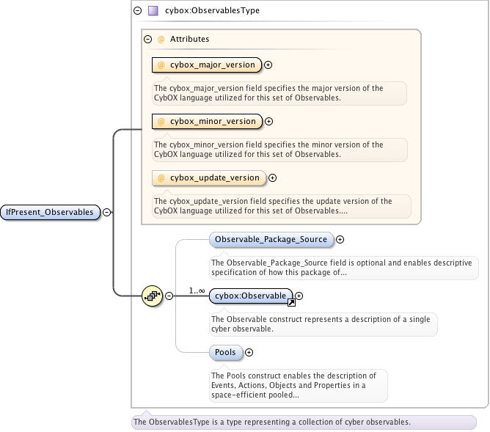The width and height of the screenshot is (490, 432).
Task: Collapse the IfPresent_Observables node
Action: tap(107, 212)
